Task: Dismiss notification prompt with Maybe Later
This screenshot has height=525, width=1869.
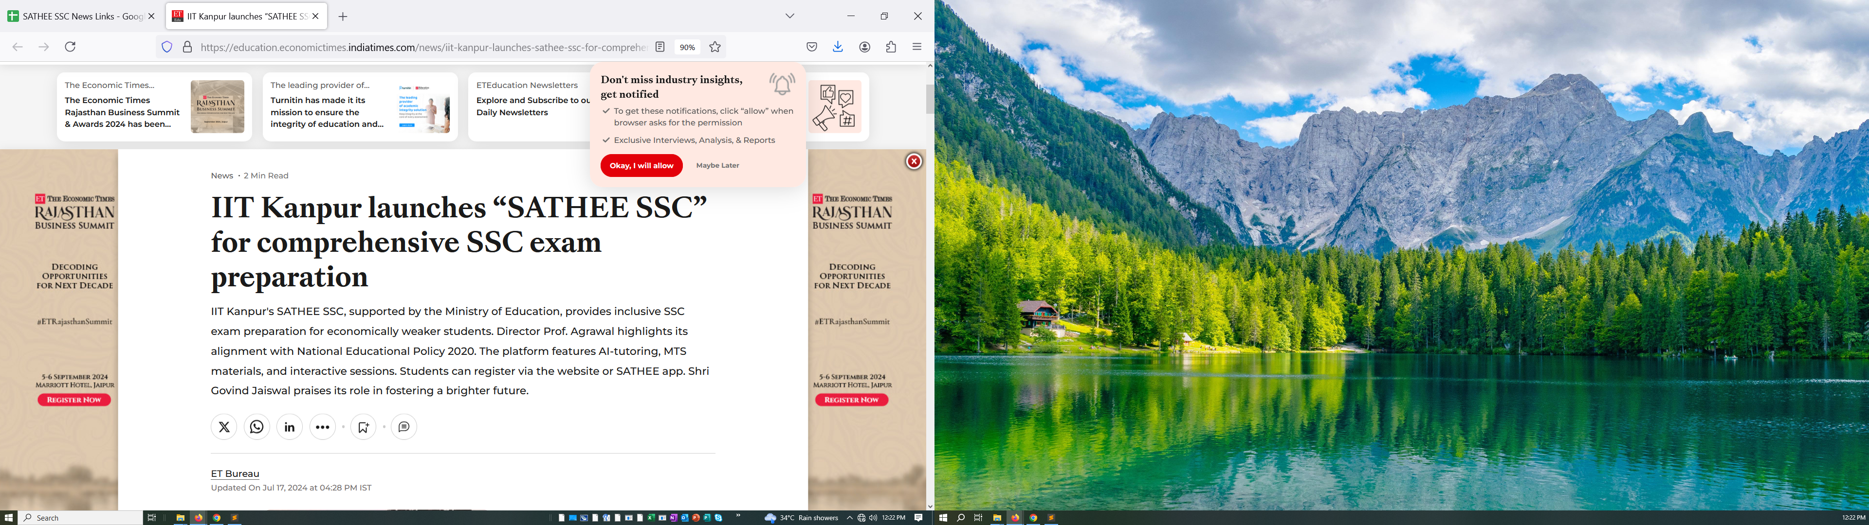Action: [717, 165]
